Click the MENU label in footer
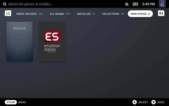169x106 pixels. (x=22, y=102)
